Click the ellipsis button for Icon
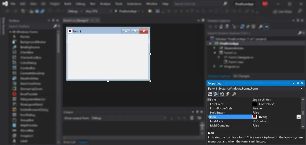 299,117
